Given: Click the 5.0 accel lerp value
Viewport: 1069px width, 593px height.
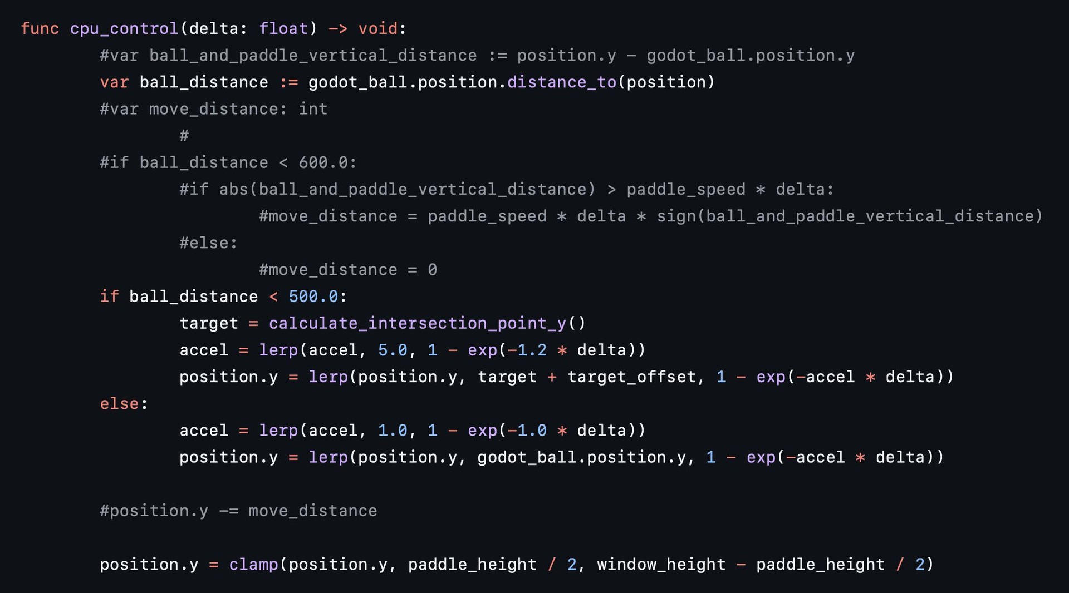Looking at the screenshot, I should tap(393, 350).
